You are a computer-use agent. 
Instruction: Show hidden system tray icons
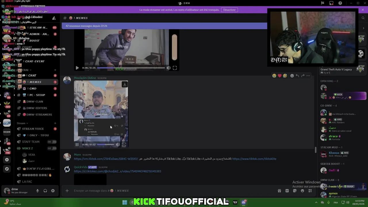click(316, 202)
